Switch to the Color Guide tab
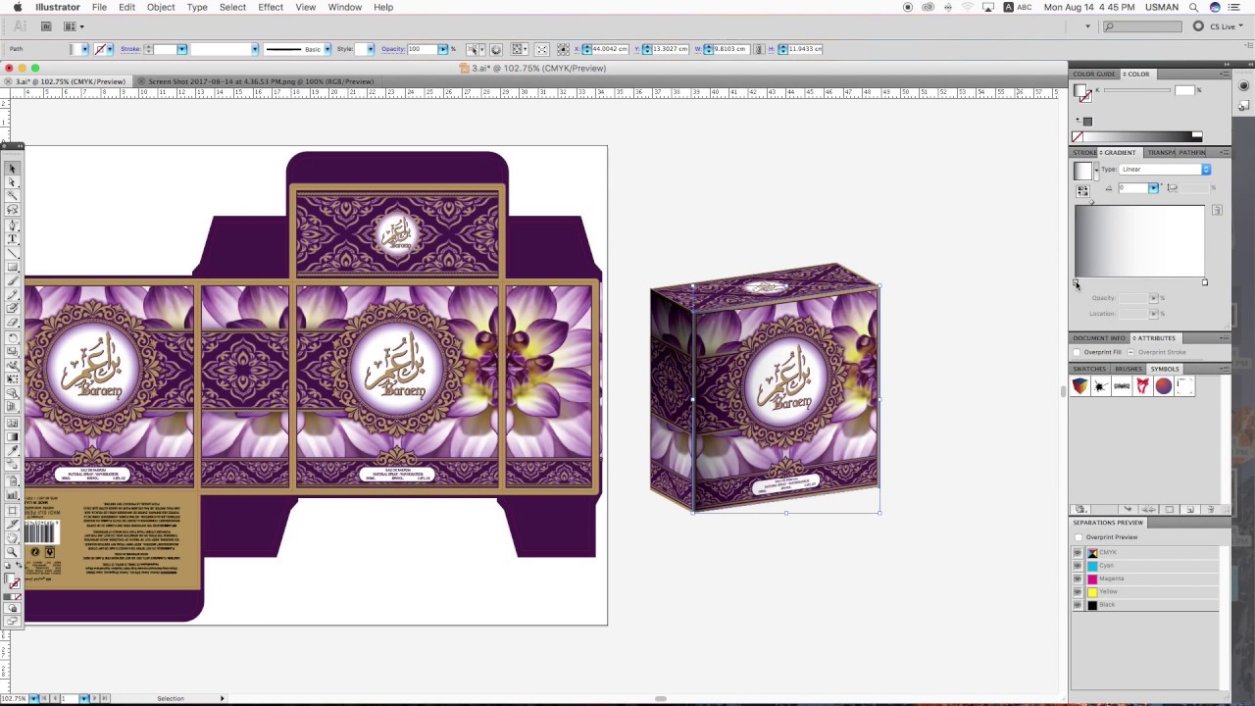The height and width of the screenshot is (706, 1255). 1094,75
